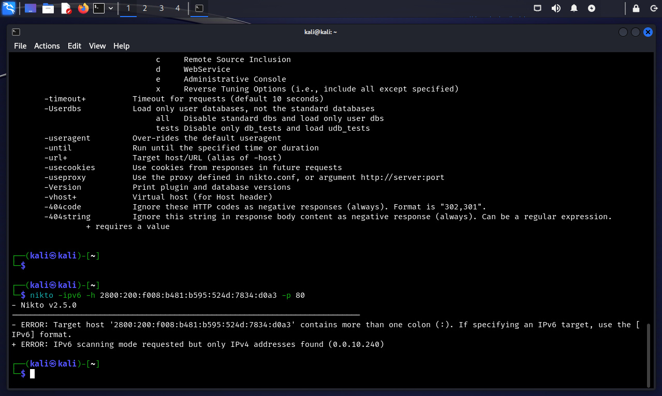Screen dimensions: 662x396
Task: Click the network connection tray icon
Action: tap(538, 8)
